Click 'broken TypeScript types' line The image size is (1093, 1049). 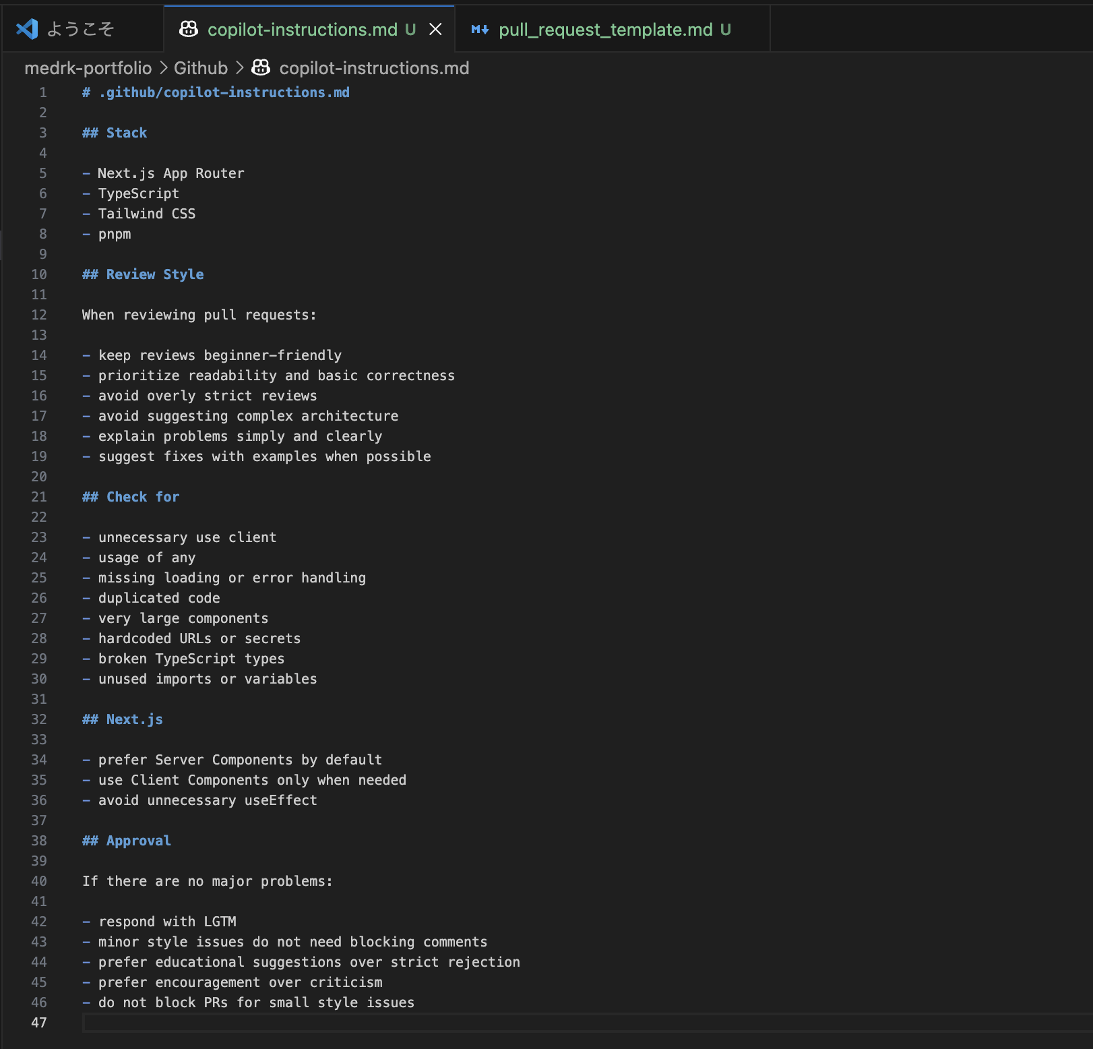[191, 659]
